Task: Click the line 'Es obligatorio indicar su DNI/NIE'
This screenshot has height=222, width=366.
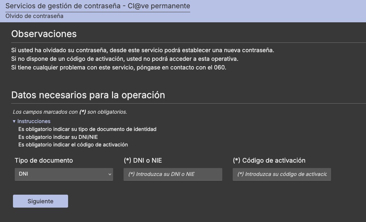Action: [x=58, y=137]
